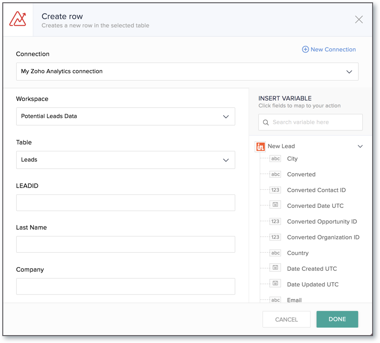The height and width of the screenshot is (343, 380).
Task: Click the abc type icon beside City
Action: click(275, 158)
